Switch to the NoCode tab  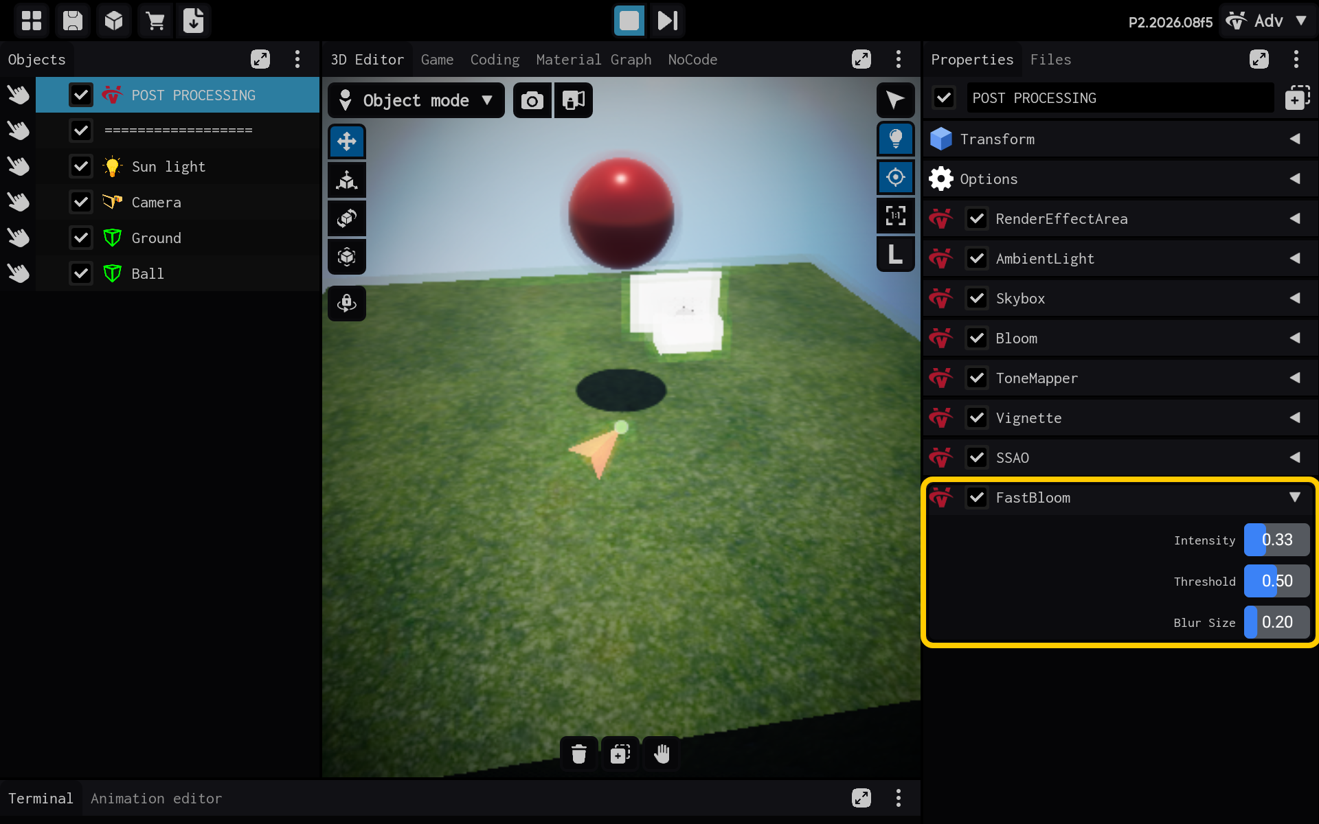(x=692, y=60)
